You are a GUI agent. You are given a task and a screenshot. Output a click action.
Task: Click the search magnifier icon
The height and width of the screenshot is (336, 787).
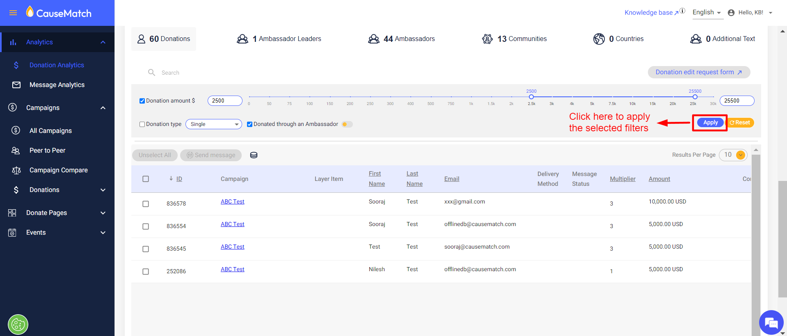point(151,73)
